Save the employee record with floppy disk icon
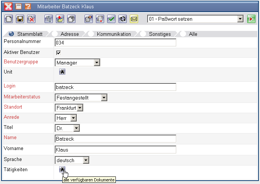 click(20, 19)
